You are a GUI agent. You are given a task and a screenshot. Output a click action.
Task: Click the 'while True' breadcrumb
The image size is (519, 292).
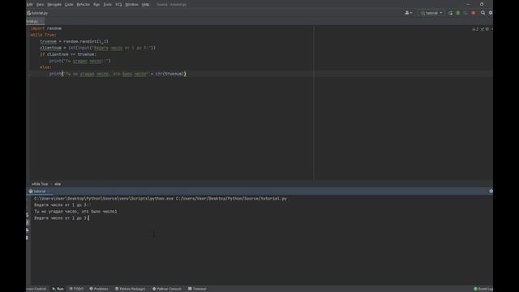click(40, 184)
